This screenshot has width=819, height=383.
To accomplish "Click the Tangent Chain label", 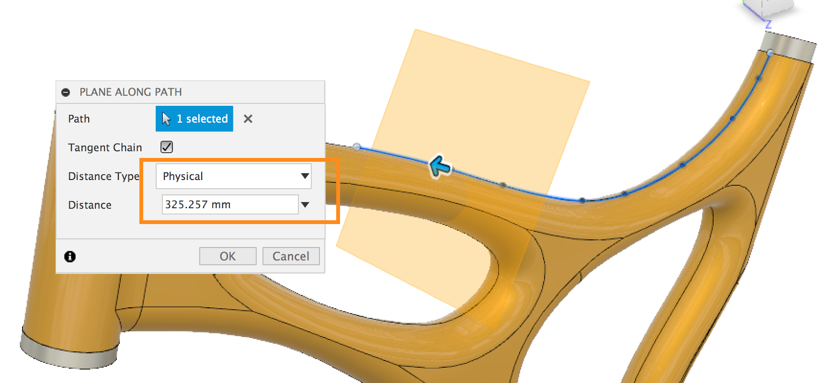I will [105, 147].
